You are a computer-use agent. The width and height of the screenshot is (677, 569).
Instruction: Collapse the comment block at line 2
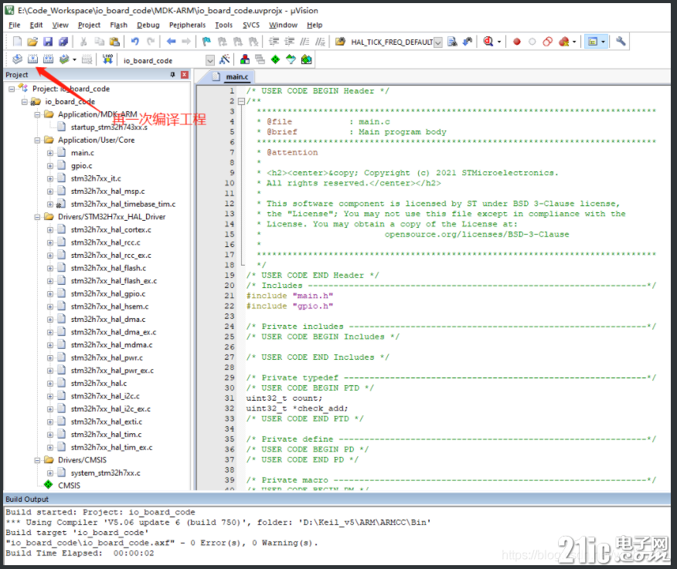tap(241, 101)
